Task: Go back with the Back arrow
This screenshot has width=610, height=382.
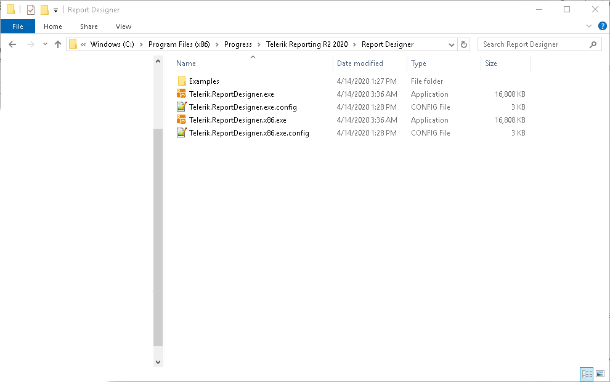Action: point(12,44)
